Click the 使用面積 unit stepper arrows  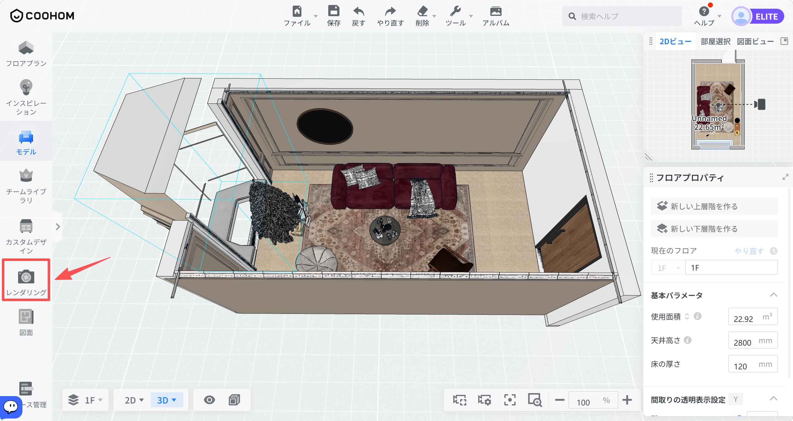(687, 316)
